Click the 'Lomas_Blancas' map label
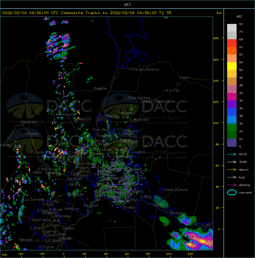The width and height of the screenshot is (255, 258). click(176, 190)
